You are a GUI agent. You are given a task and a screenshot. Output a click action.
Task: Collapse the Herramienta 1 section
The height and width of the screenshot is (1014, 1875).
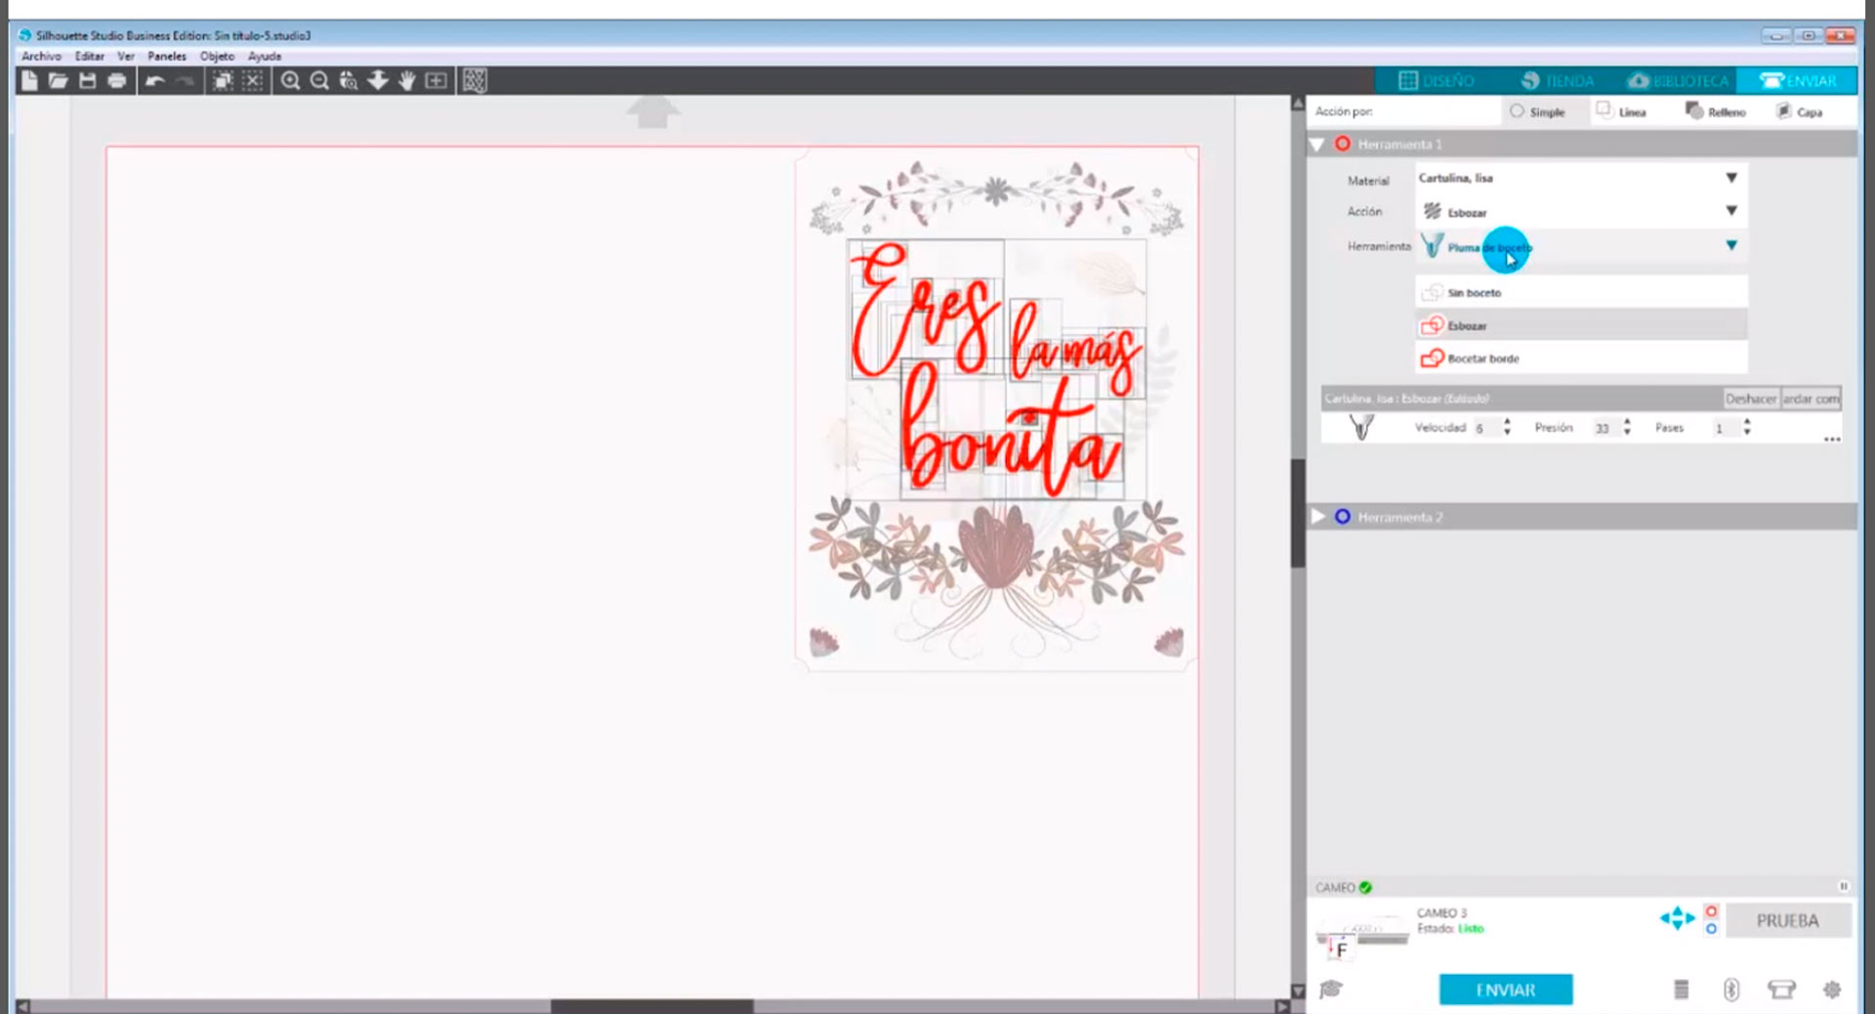tap(1317, 145)
